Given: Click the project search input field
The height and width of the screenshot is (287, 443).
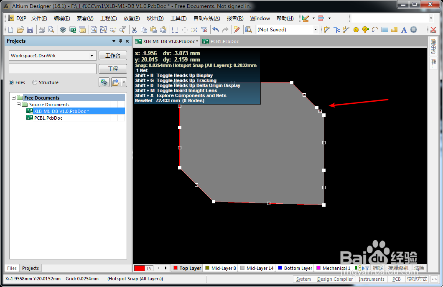Looking at the screenshot, I should coord(53,69).
